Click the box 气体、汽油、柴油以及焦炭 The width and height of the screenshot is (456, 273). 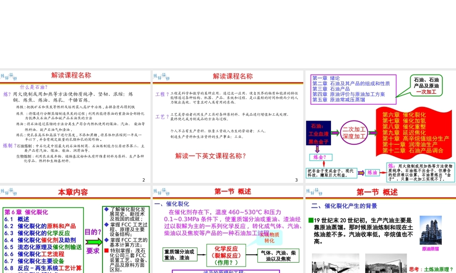pyautogui.click(x=278, y=256)
